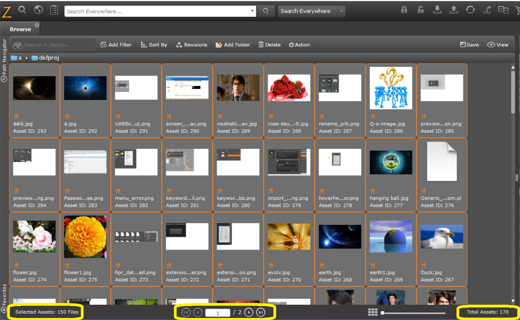Click the file name keyword...il.png
This screenshot has height=320, width=520.
click(x=185, y=198)
